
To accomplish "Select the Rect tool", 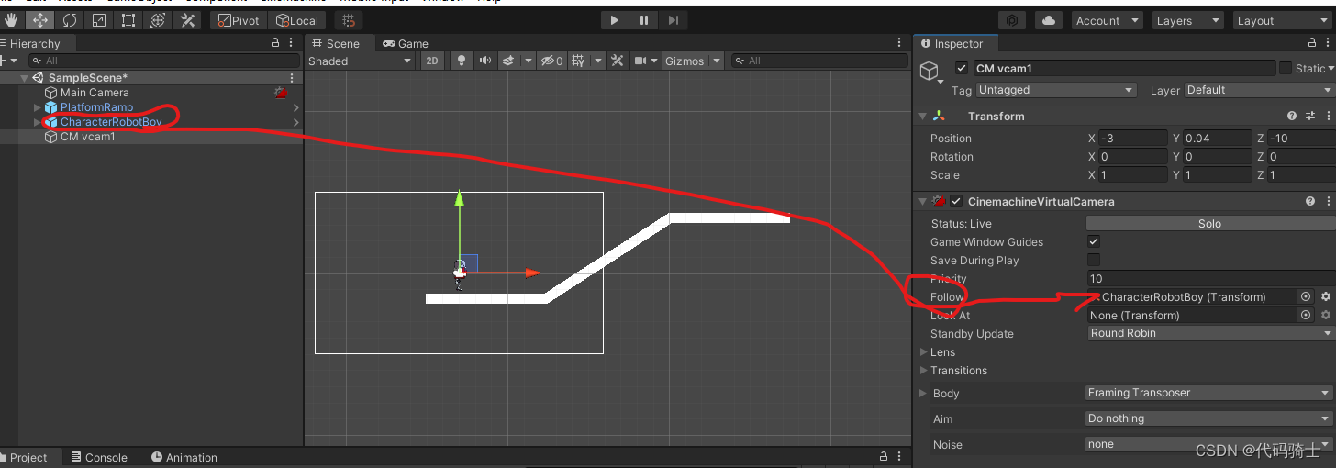I will [128, 20].
